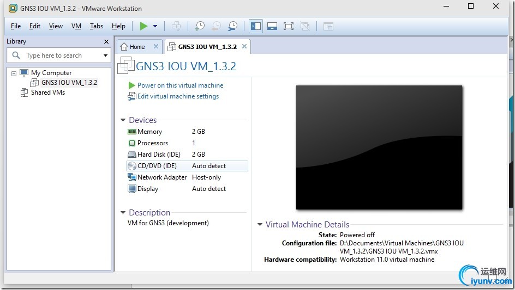Collapse the Devices section
The image size is (515, 290).
click(x=123, y=120)
